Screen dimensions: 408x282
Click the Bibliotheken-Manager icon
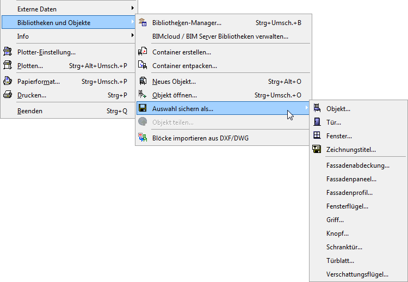(x=143, y=23)
